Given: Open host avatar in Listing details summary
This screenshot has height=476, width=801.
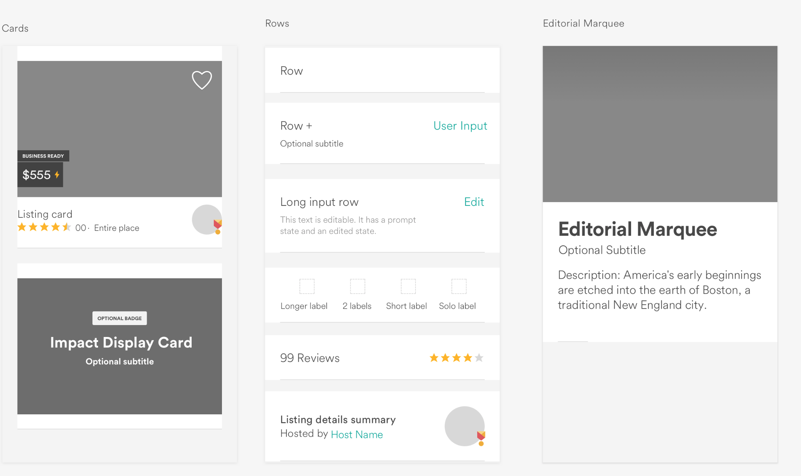Looking at the screenshot, I should pos(465,426).
